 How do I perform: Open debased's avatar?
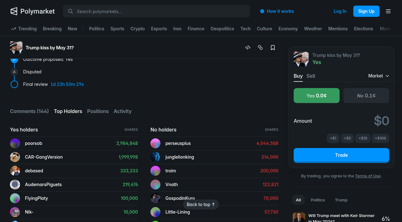point(15,171)
